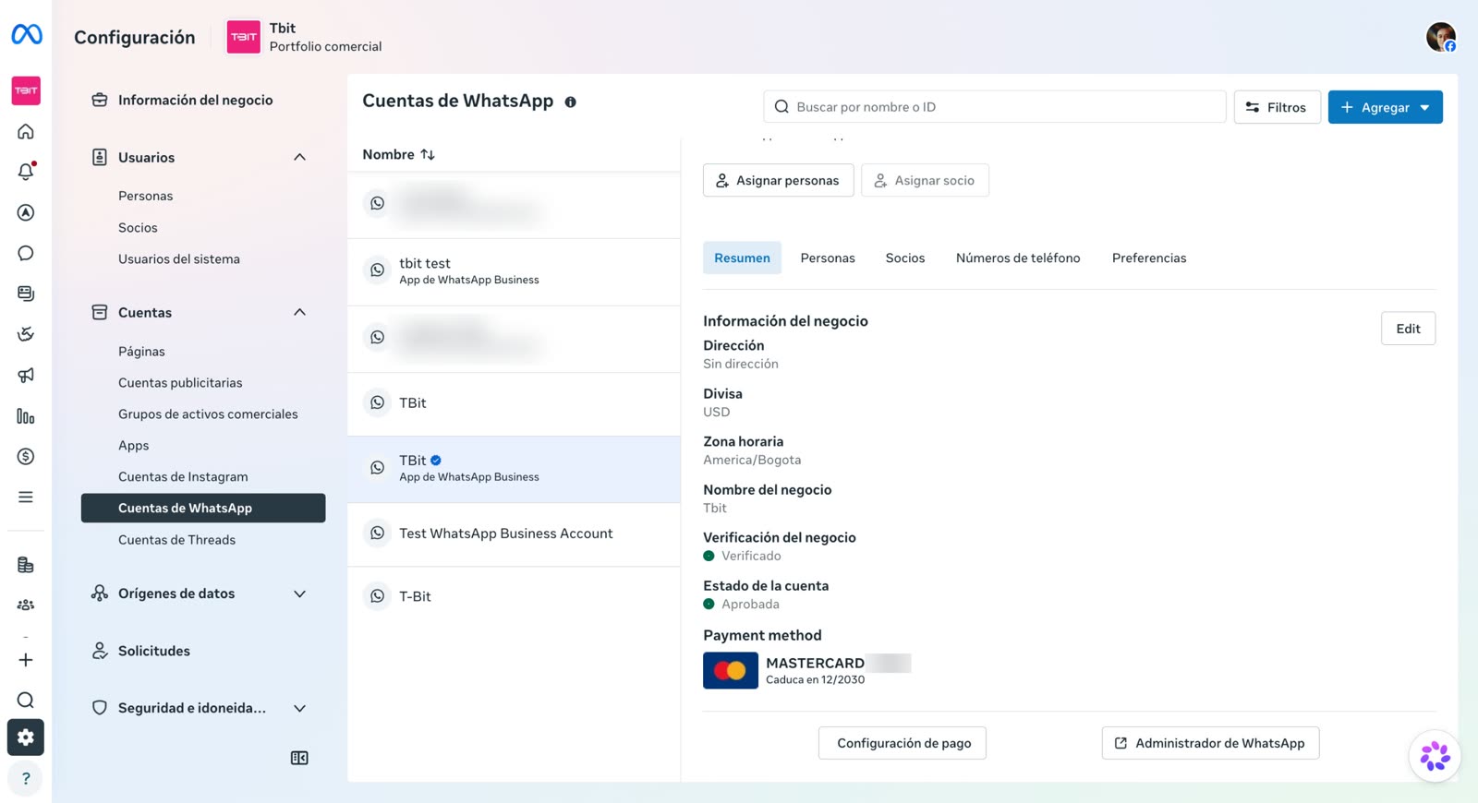Open the hamburger all tools icon

(x=26, y=497)
